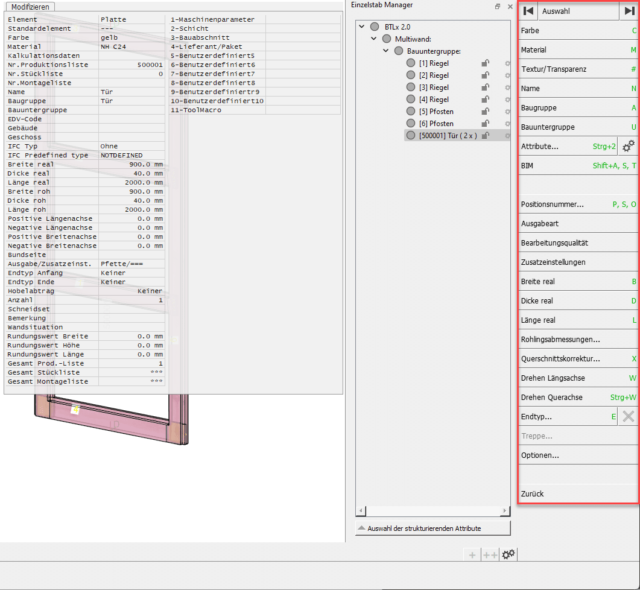Click lock icon for [3] Riegel
The height and width of the screenshot is (590, 640).
pos(485,87)
